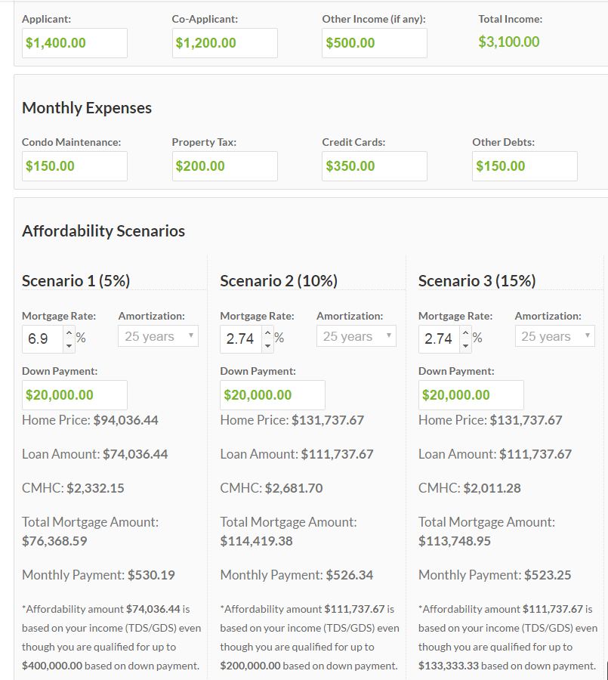Image resolution: width=608 pixels, height=680 pixels.
Task: Select the Credit Cards expense field
Action: pos(374,166)
